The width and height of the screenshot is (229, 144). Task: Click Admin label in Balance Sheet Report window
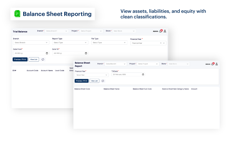[208, 64]
